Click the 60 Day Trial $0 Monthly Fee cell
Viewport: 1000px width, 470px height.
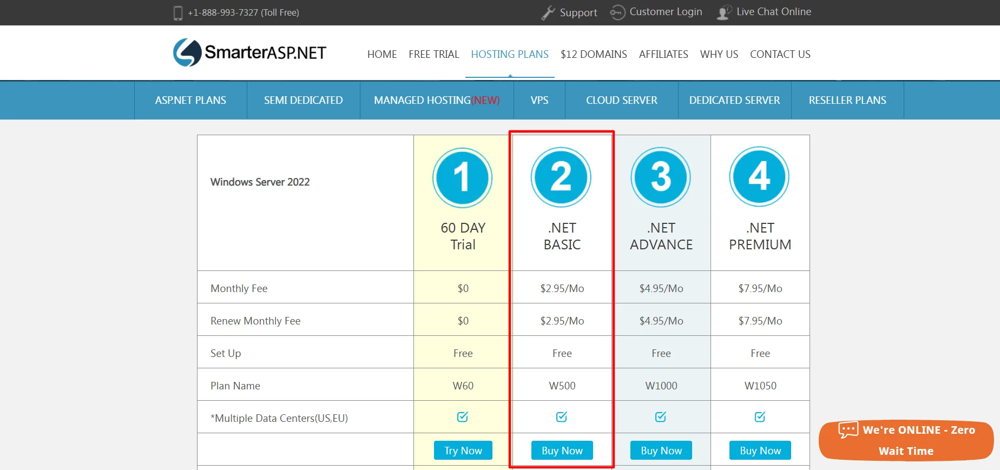tap(463, 288)
